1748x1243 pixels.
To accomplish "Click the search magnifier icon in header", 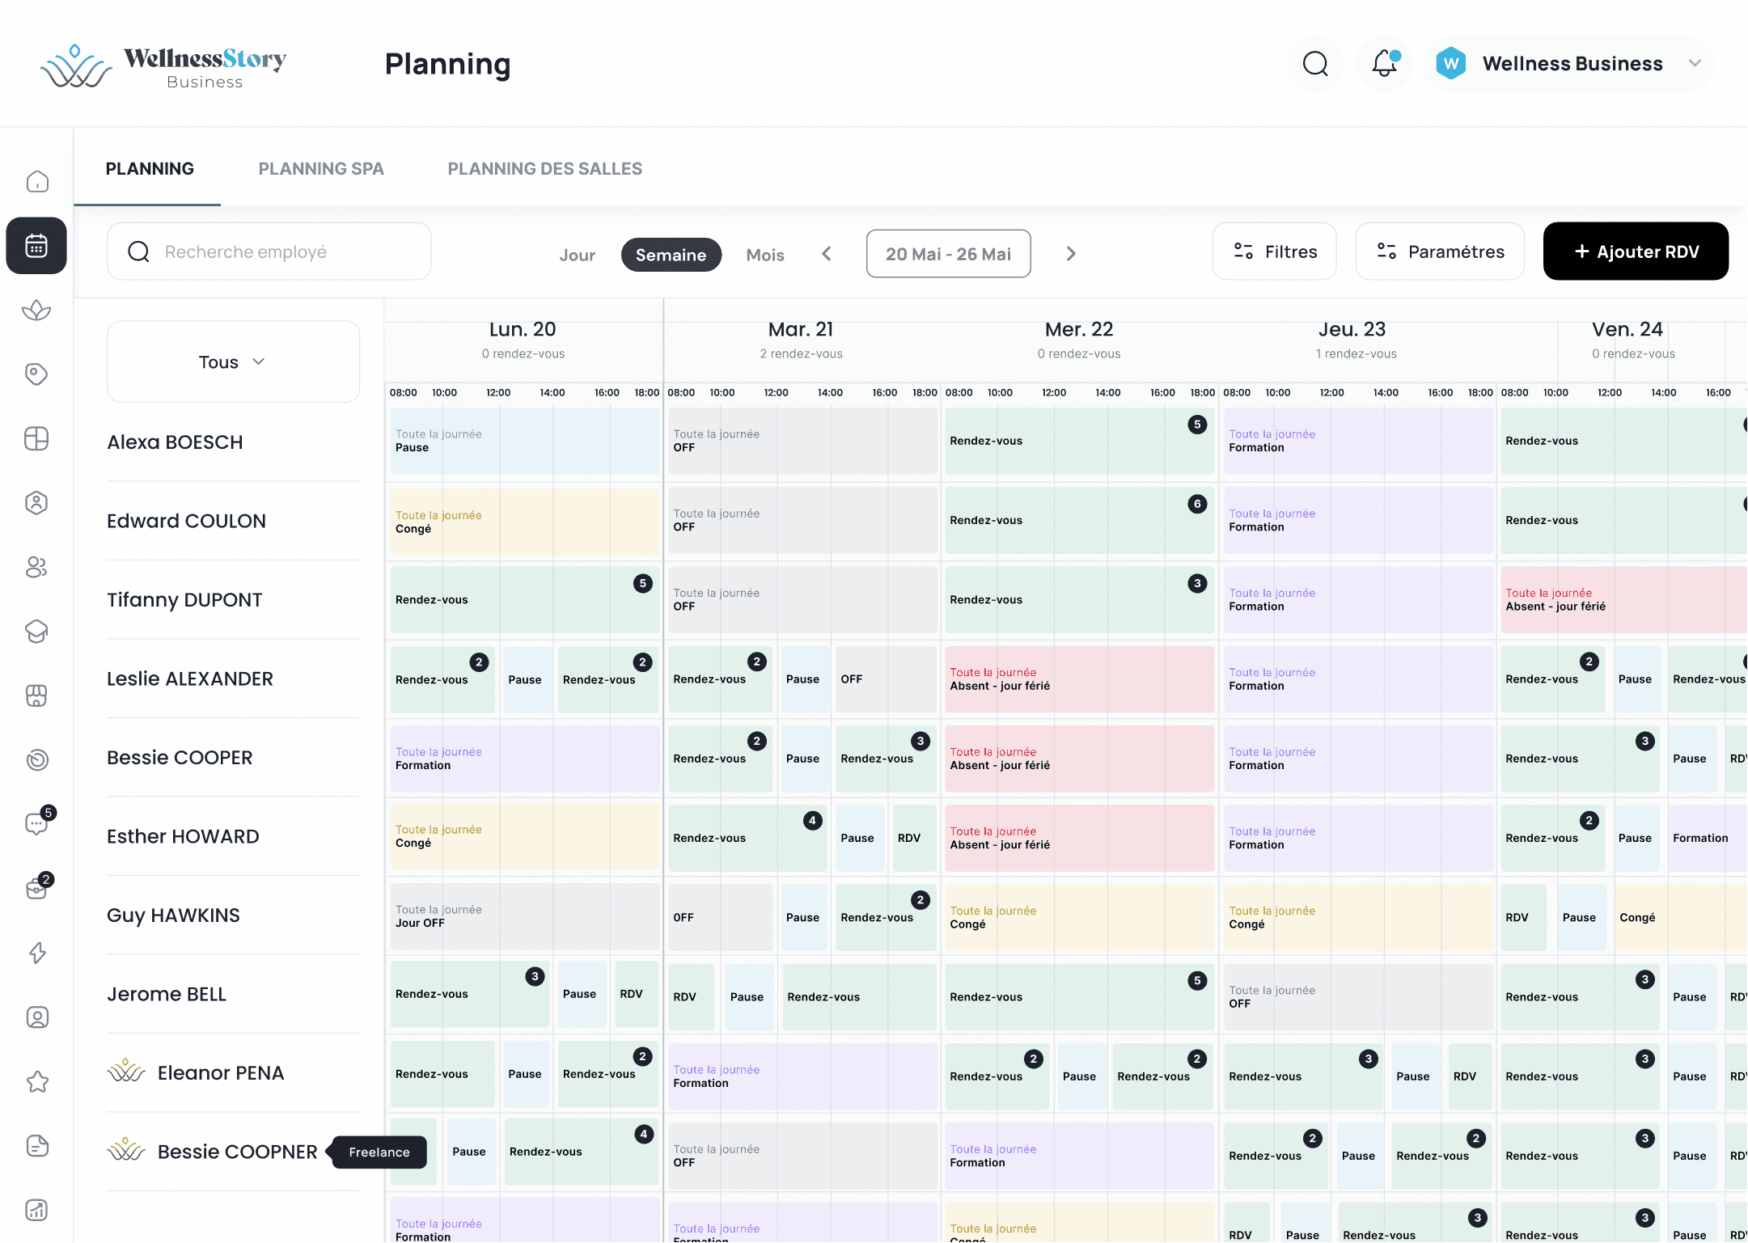I will pos(1315,63).
